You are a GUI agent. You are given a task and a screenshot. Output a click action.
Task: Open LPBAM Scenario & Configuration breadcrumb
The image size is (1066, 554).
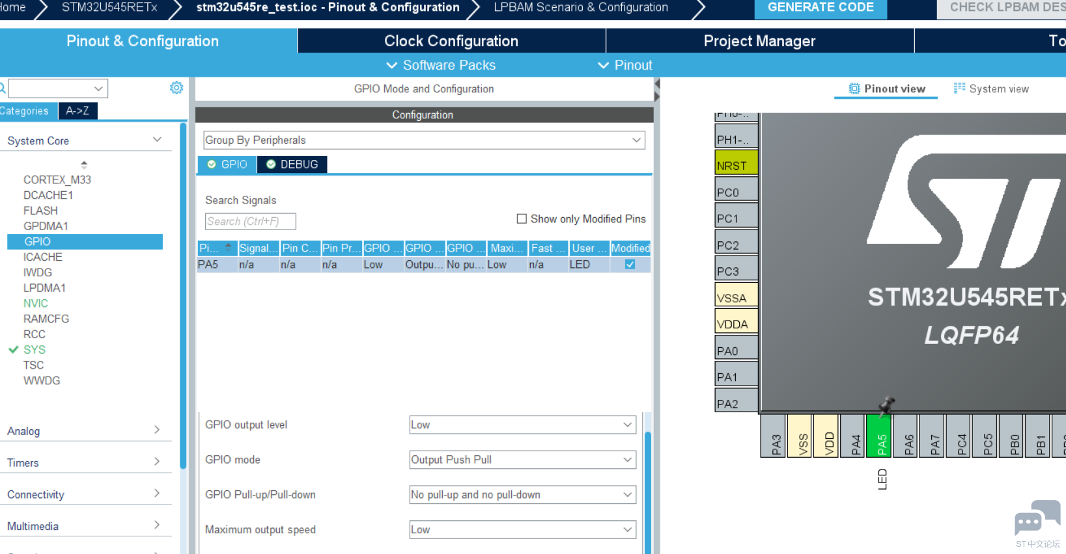point(581,7)
